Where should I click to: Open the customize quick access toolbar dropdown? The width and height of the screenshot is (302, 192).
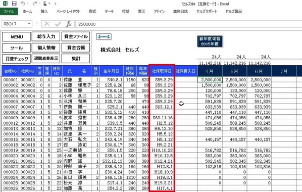(x=55, y=4)
